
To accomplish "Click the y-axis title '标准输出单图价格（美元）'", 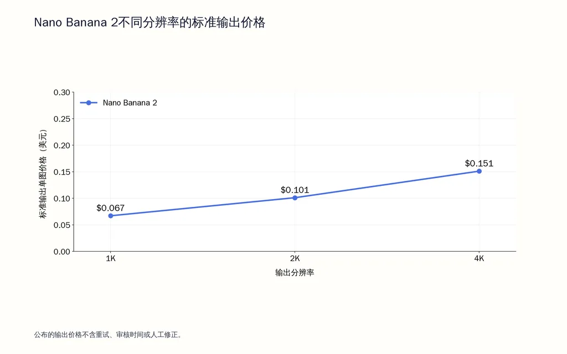I will pyautogui.click(x=43, y=173).
